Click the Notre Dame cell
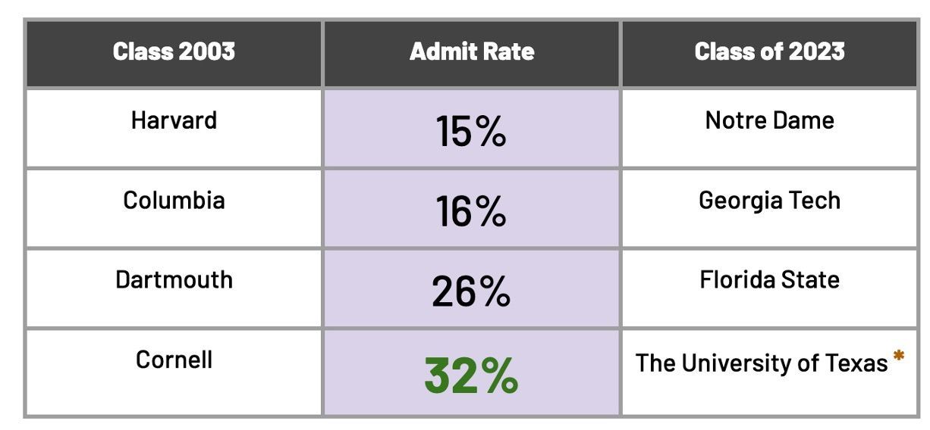This screenshot has width=930, height=430. 769,129
